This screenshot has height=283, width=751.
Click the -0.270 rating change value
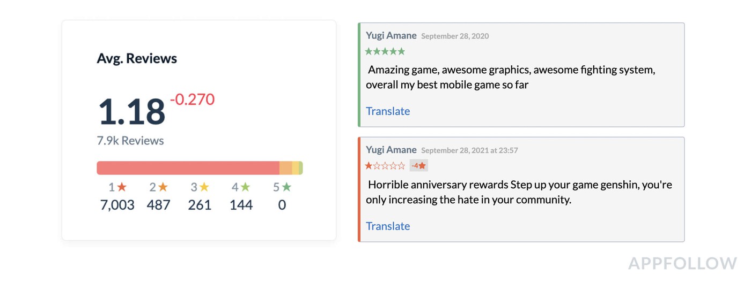point(192,100)
